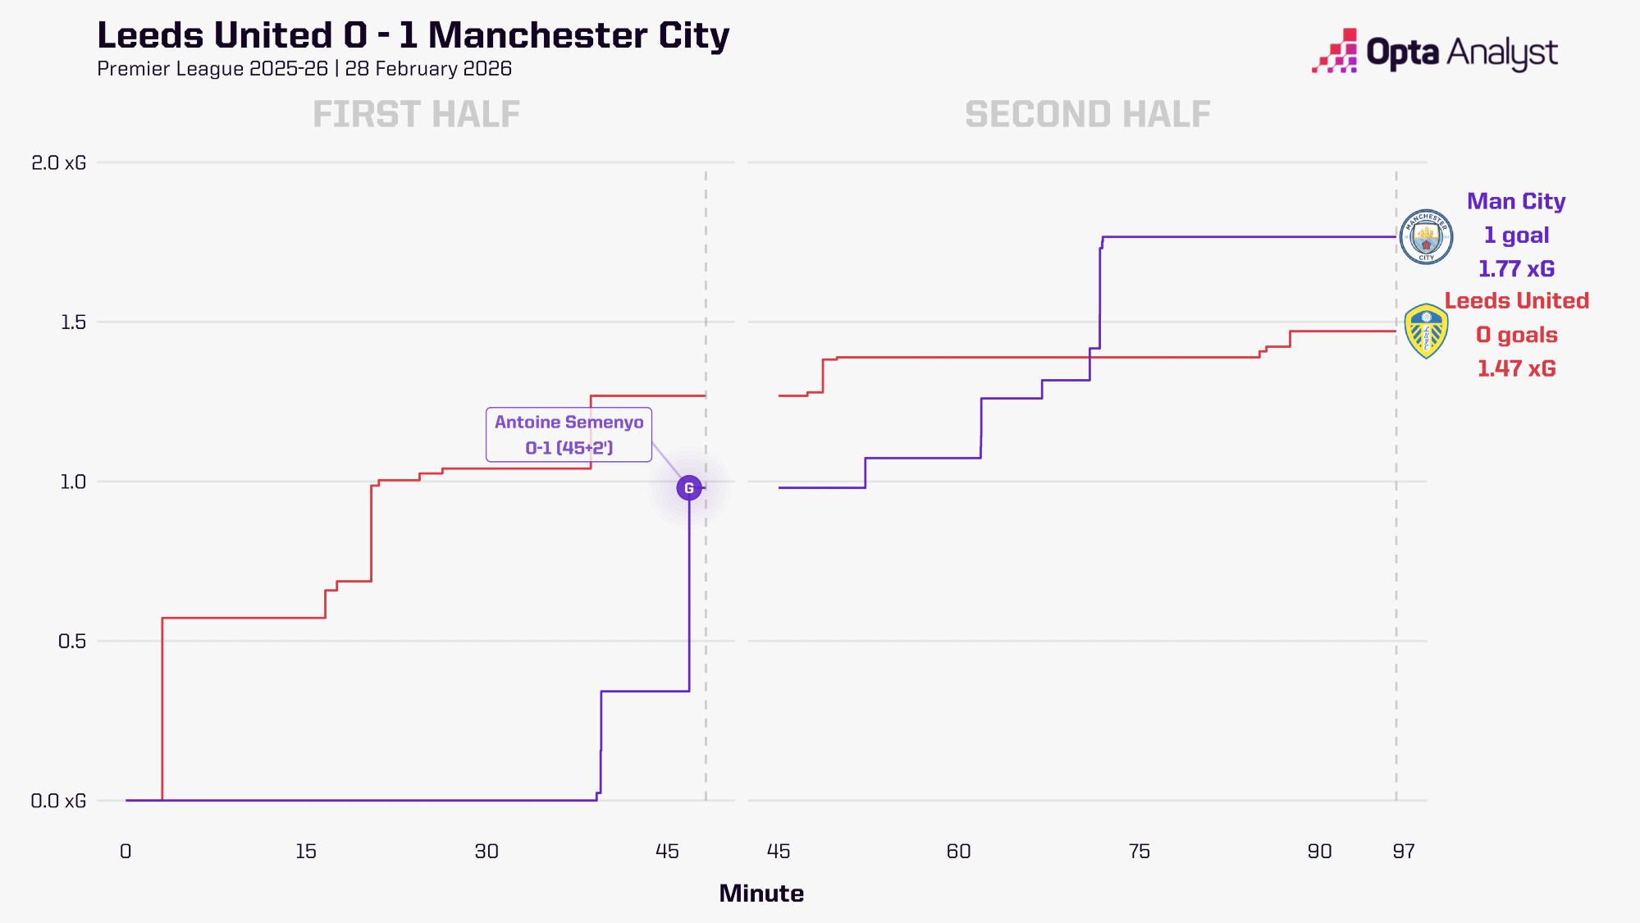
Task: Click the 0 goals label for Leeds
Action: pos(1516,336)
